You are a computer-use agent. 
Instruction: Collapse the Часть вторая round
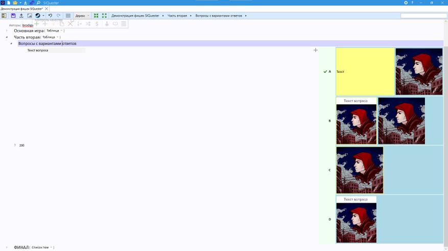point(7,37)
